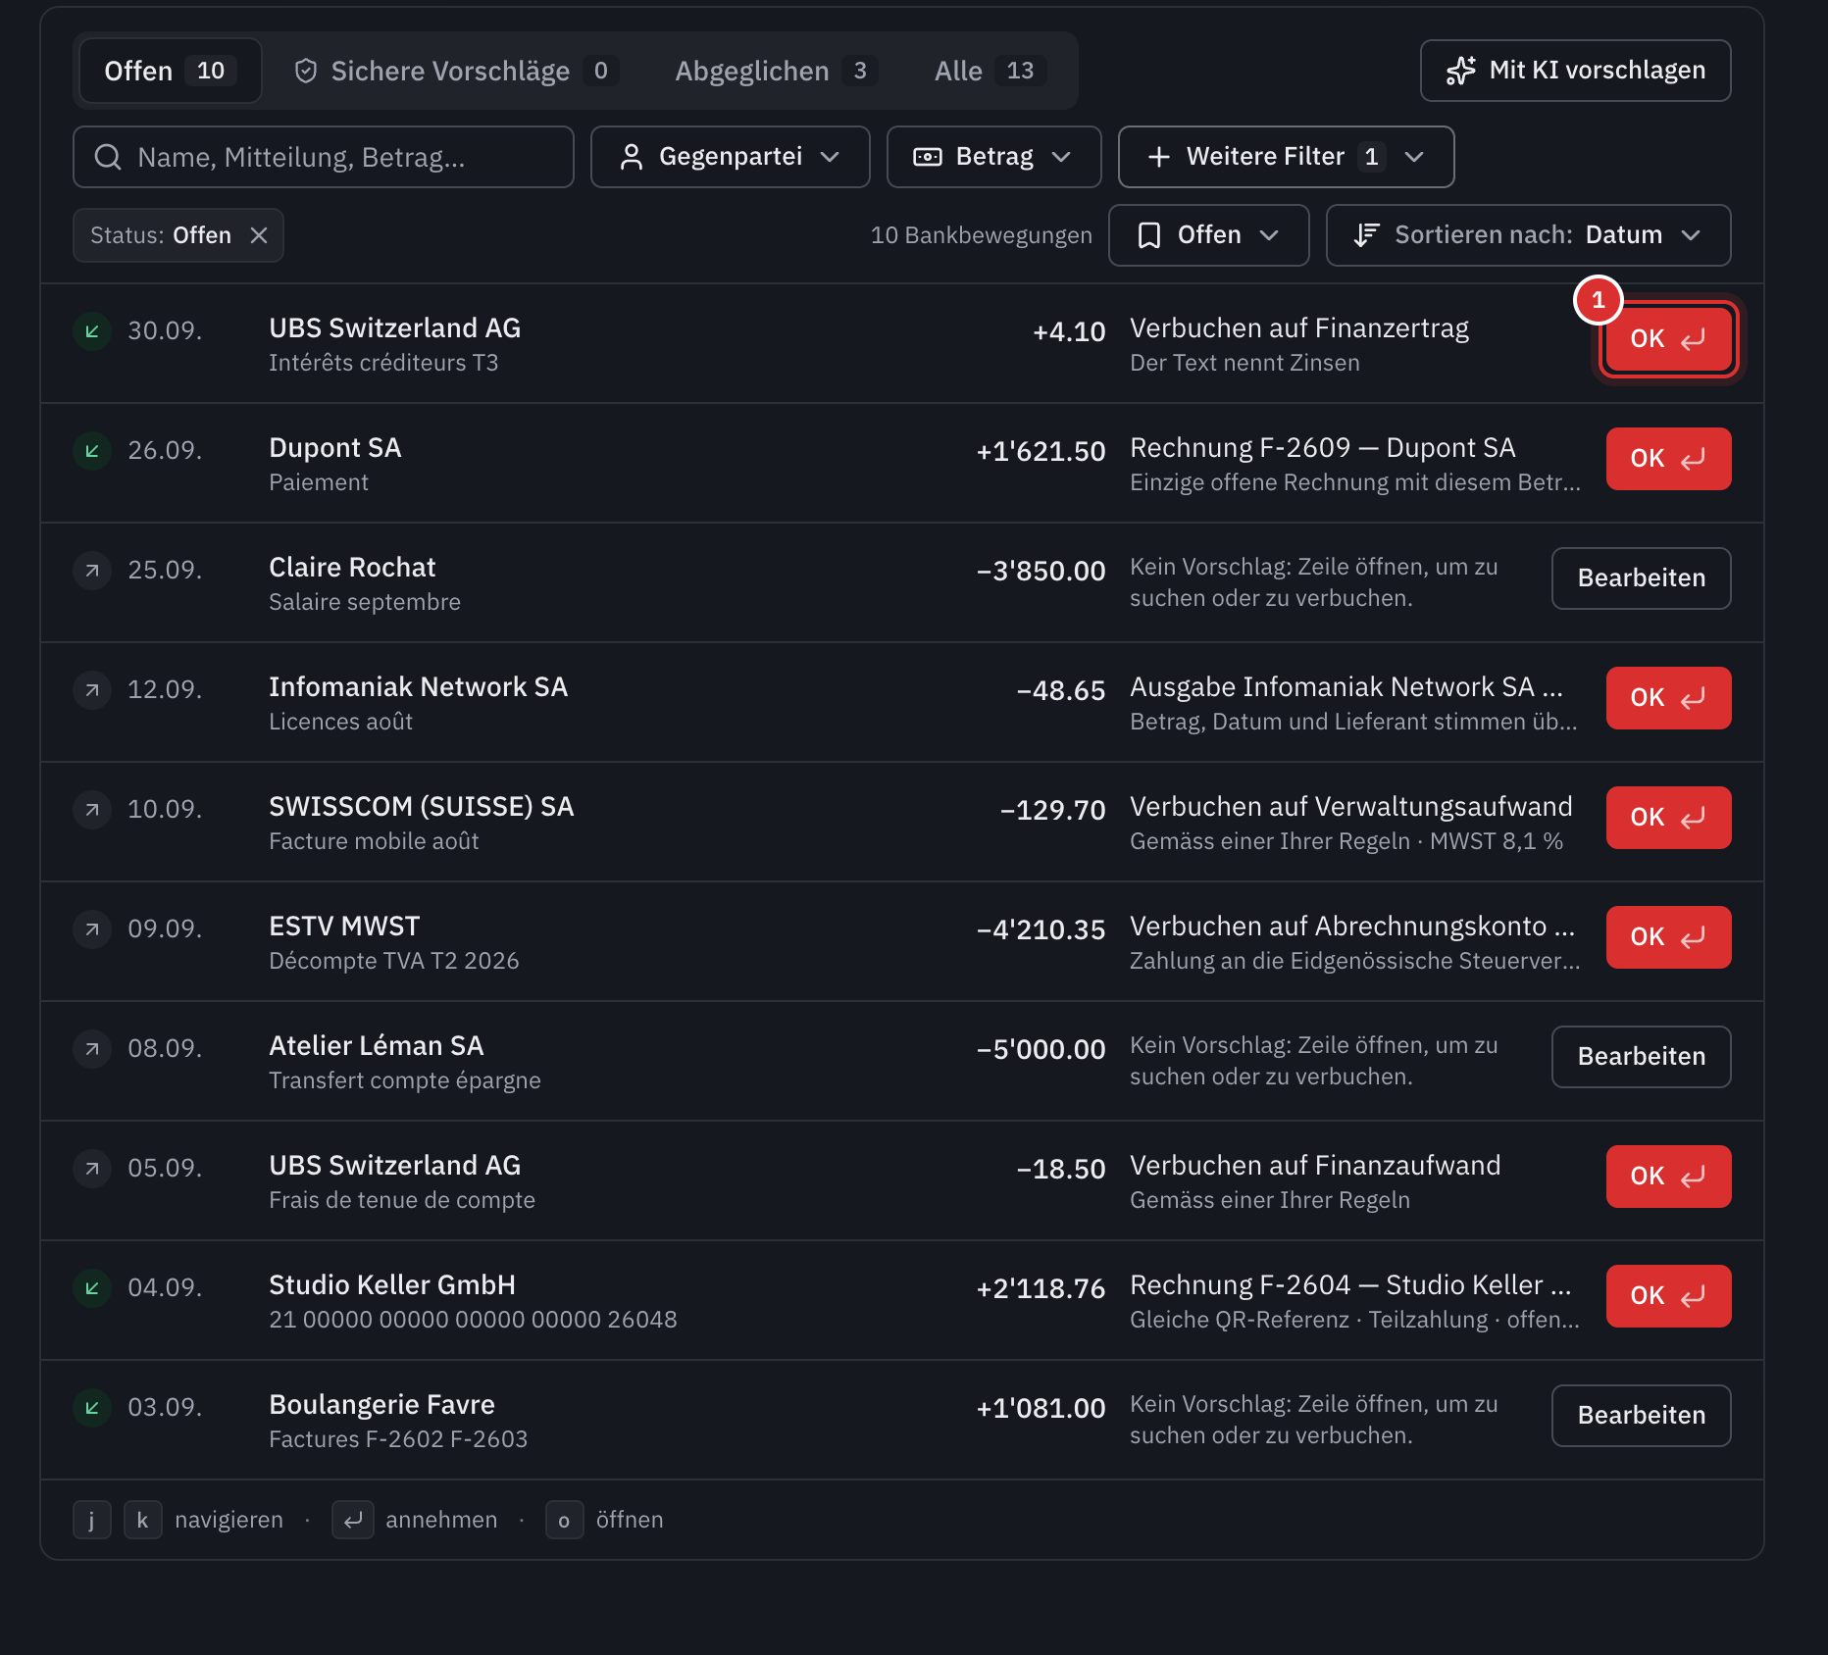1828x1655 pixels.
Task: Accept Studio Keller GmbH invoice F-2604 with OK
Action: click(1668, 1296)
